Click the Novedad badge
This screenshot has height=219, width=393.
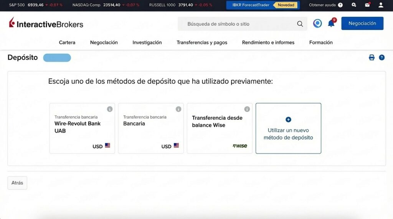tap(286, 5)
